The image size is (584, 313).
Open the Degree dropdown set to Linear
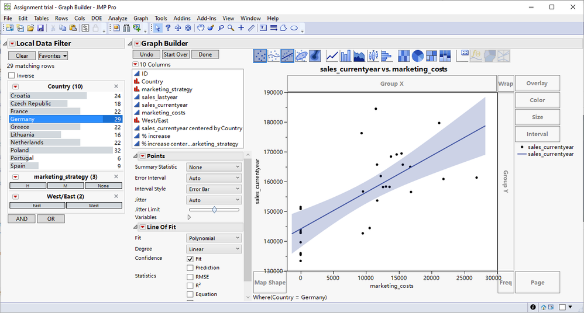click(214, 249)
